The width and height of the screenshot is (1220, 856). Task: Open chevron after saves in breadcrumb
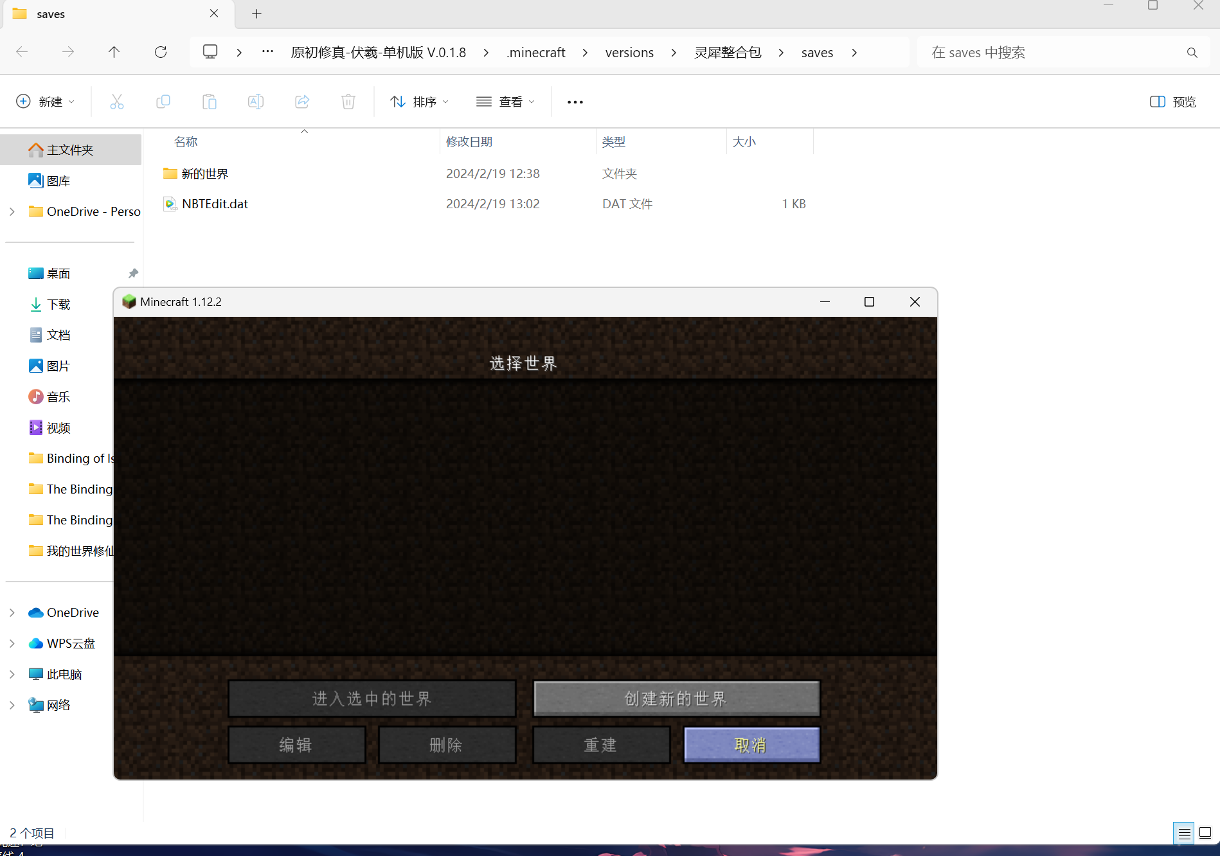(x=854, y=53)
